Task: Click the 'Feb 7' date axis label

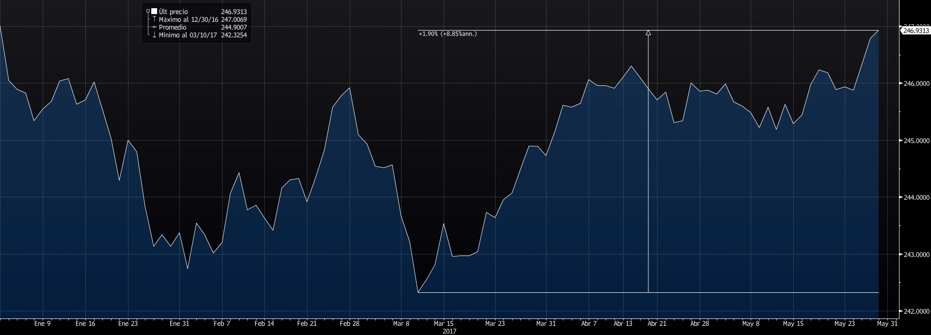Action: point(222,324)
